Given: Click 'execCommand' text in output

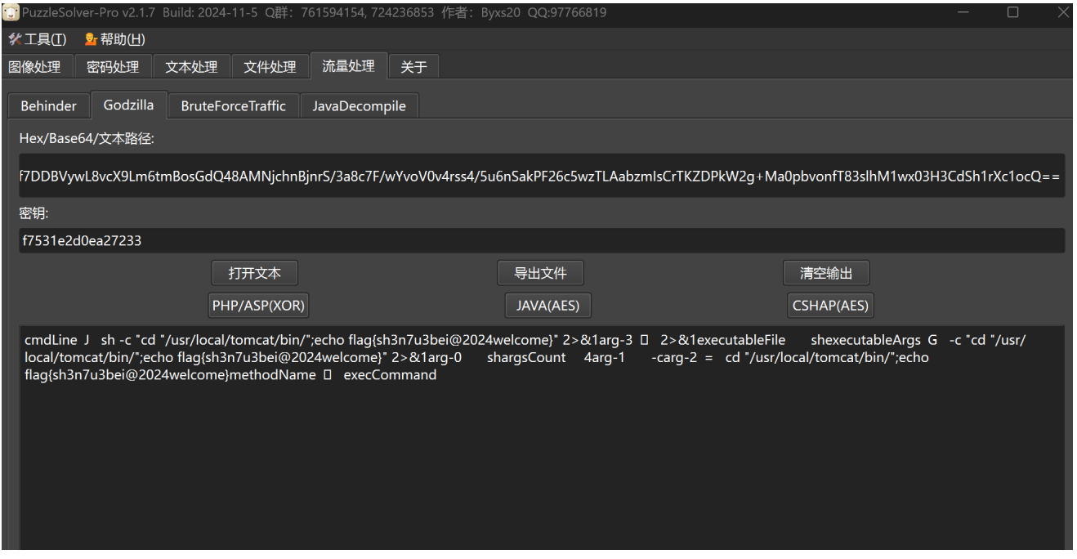Looking at the screenshot, I should pos(390,375).
